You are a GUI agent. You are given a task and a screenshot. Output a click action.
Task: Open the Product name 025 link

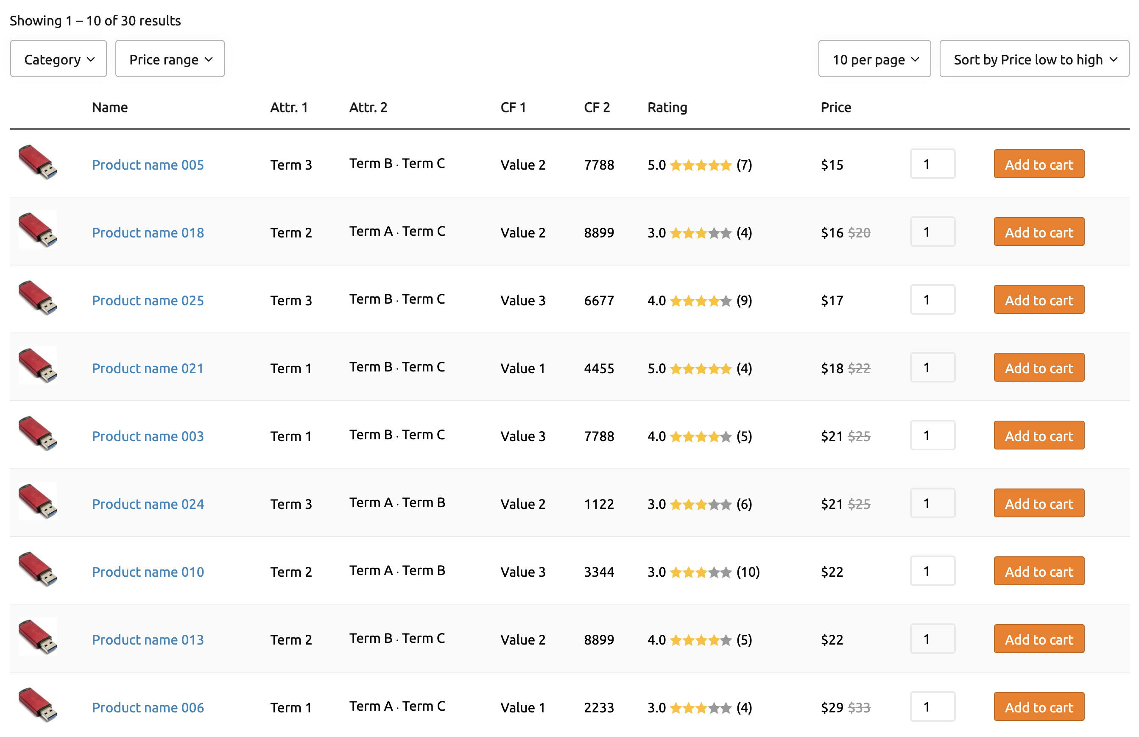pyautogui.click(x=148, y=301)
